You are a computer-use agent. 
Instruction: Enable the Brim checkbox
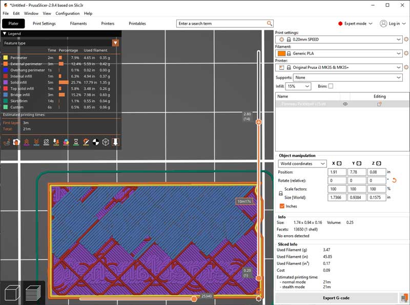331,86
